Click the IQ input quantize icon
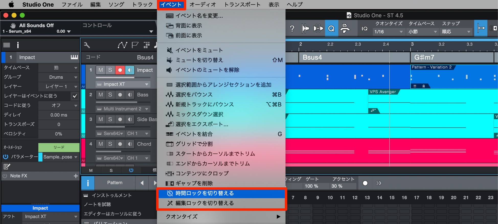The image size is (498, 224). [365, 29]
